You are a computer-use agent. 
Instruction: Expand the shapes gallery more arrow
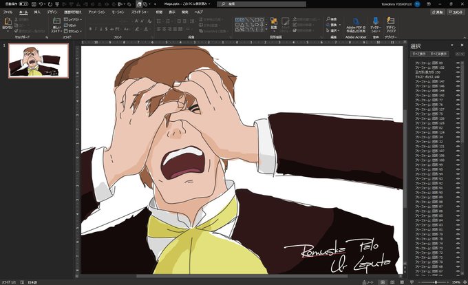266,30
